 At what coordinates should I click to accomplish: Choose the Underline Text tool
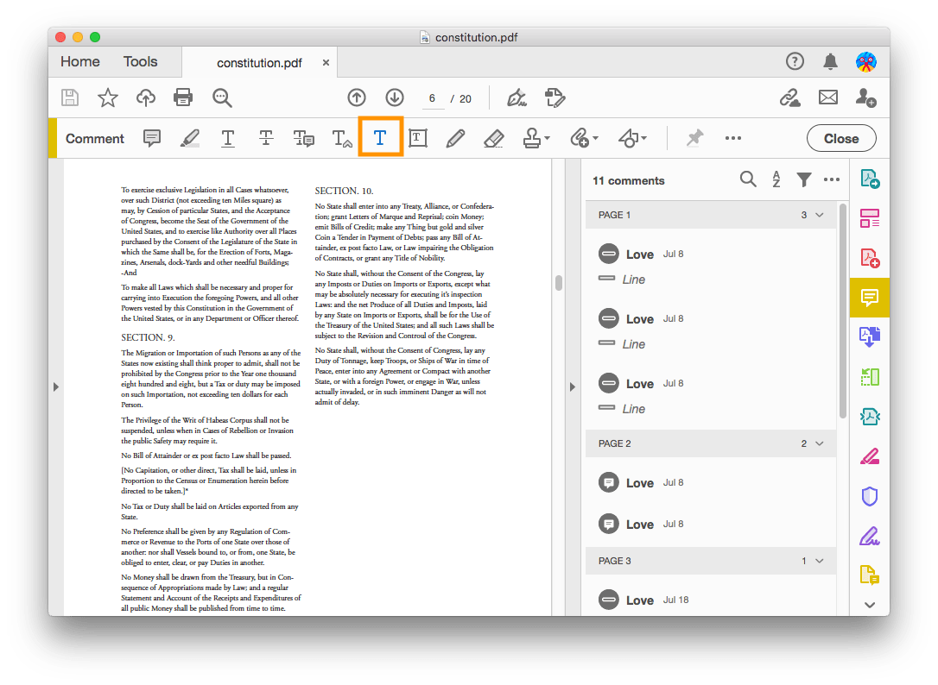click(x=228, y=138)
